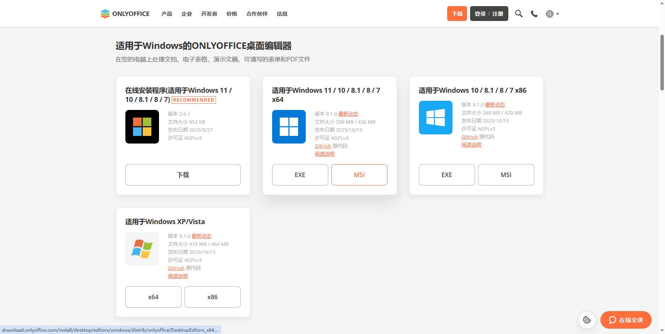Screen dimensions: 665x334
Task: Click the page vertical scrollbar thumb
Action: pyautogui.click(x=662, y=62)
